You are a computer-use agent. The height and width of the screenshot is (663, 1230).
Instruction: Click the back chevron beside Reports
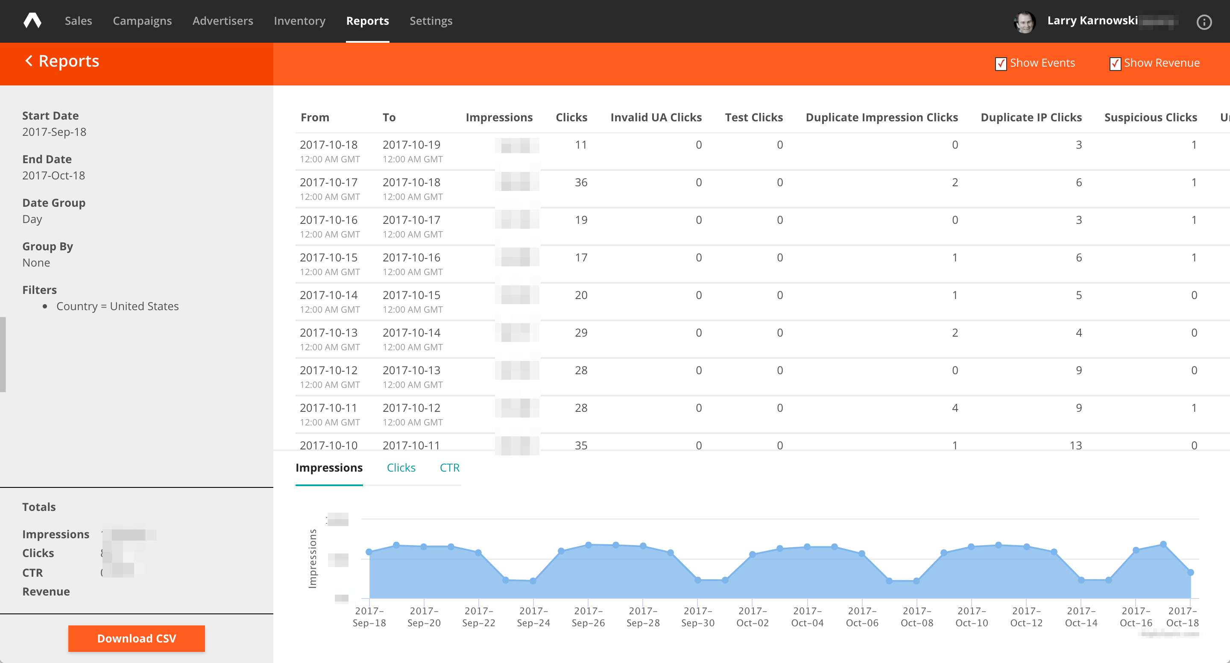pos(29,61)
